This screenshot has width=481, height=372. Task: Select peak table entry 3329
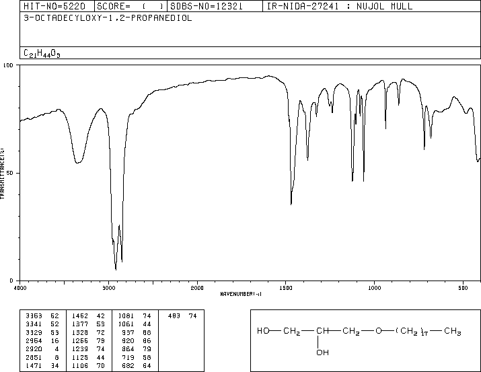pos(42,333)
